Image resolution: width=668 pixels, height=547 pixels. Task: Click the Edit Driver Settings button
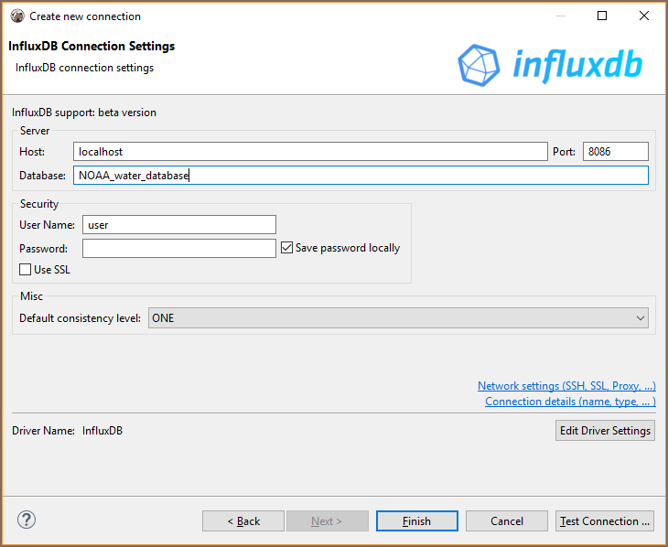[x=605, y=430]
